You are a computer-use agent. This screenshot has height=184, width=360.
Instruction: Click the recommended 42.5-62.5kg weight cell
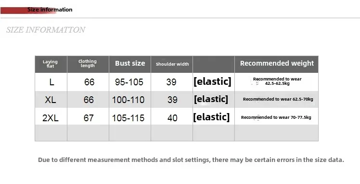click(x=277, y=81)
